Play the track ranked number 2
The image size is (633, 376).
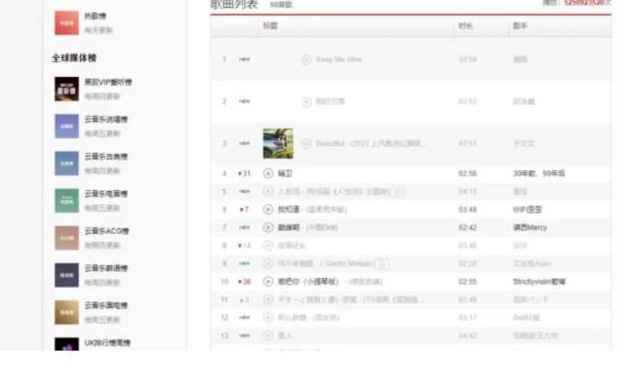[x=306, y=101]
